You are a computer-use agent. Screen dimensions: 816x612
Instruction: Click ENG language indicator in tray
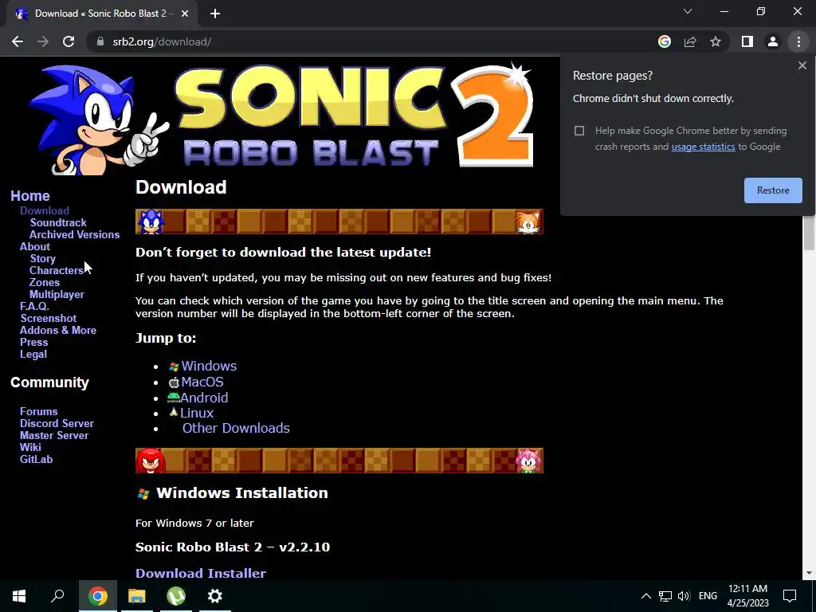(708, 596)
